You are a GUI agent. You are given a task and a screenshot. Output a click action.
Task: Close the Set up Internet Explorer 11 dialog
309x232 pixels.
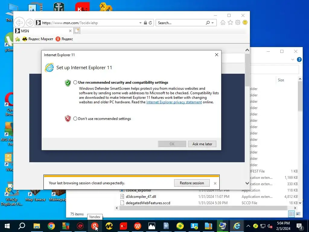pyautogui.click(x=217, y=55)
